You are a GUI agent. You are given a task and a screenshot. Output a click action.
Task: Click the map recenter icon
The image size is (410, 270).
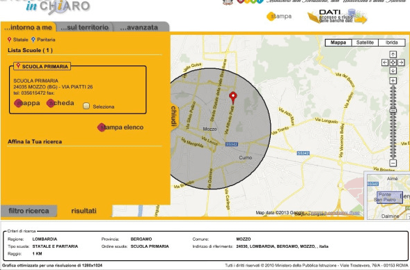point(393,63)
